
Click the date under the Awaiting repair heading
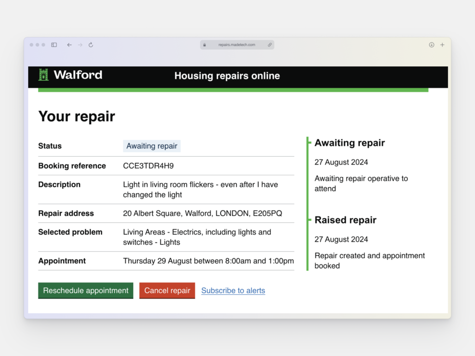(341, 162)
